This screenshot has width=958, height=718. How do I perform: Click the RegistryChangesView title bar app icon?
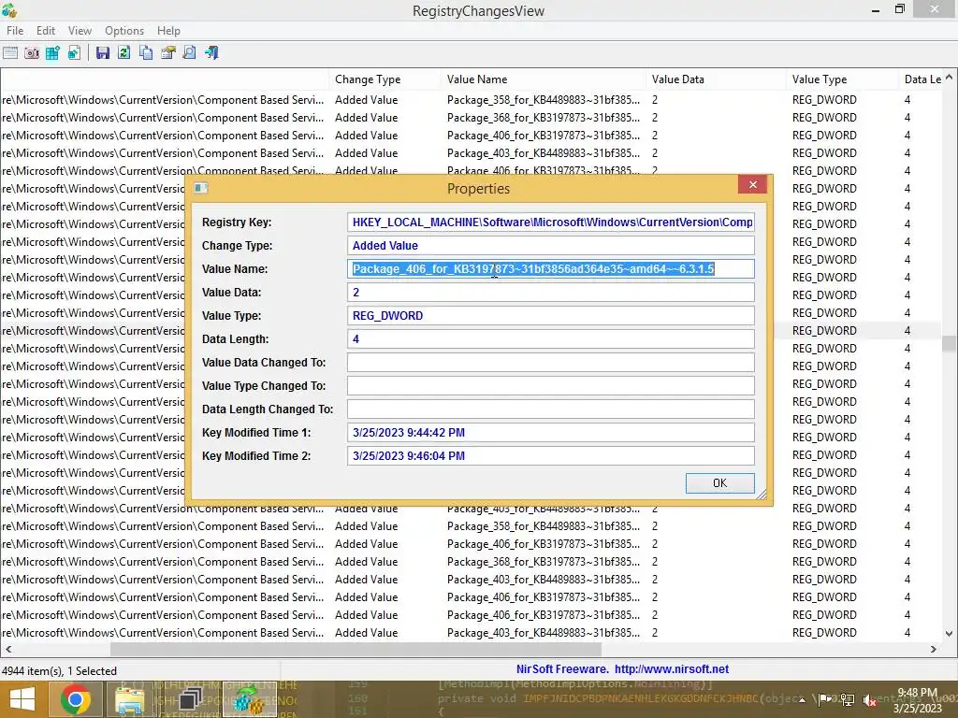pos(9,9)
